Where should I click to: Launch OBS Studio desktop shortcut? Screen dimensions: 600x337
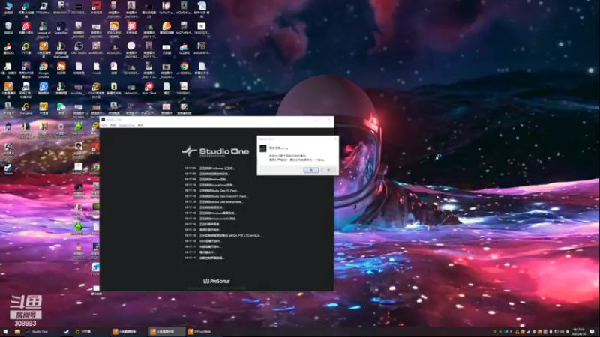[x=79, y=49]
